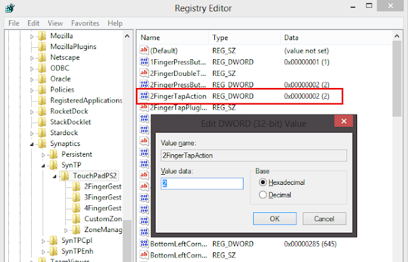Expand the Netscape key
This screenshot has height=262, width=408.
32,58
